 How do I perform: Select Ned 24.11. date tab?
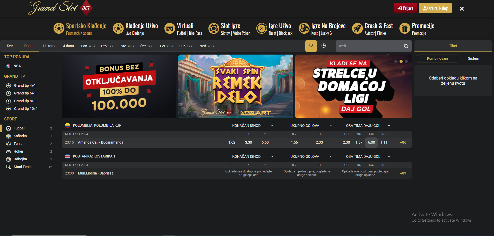coord(207,46)
